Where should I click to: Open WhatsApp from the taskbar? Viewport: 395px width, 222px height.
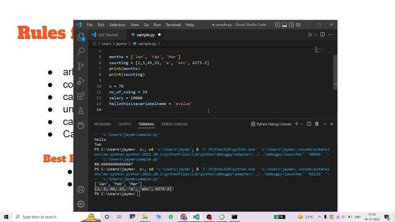171,216
